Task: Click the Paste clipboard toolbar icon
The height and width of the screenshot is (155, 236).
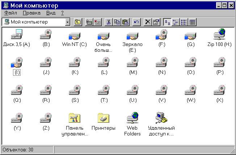Action: click(x=125, y=22)
